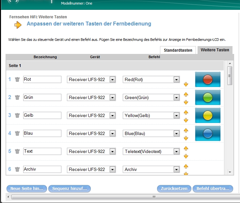
Task: Expand the Green(Grün) command dropdown
Action: point(176,97)
